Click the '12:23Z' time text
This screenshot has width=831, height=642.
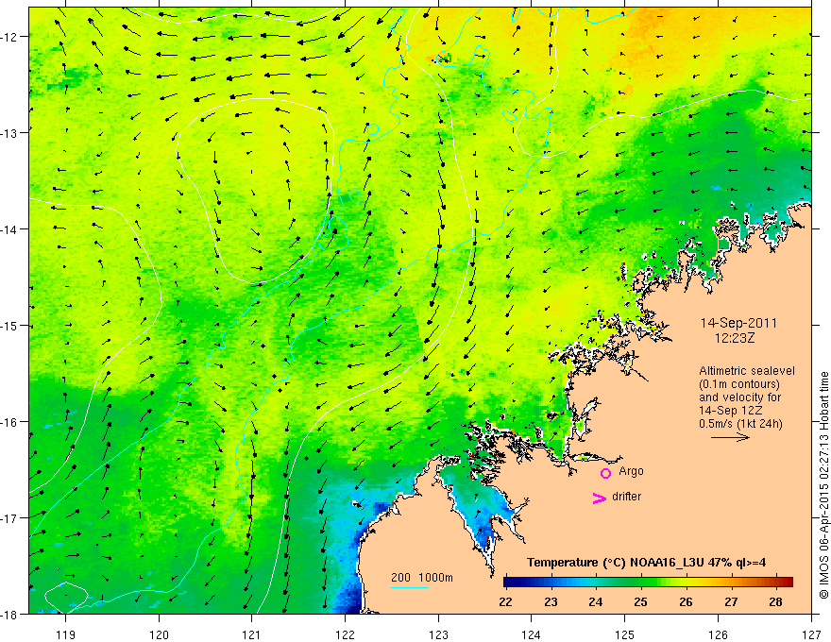tap(735, 338)
